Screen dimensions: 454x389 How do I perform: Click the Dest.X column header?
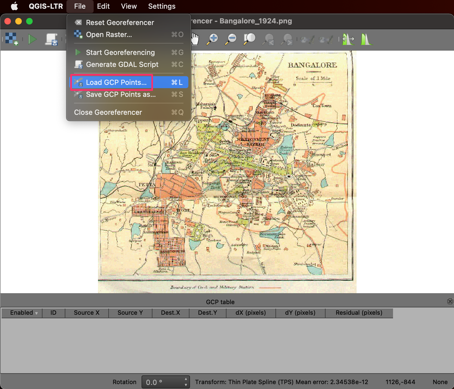[171, 313]
